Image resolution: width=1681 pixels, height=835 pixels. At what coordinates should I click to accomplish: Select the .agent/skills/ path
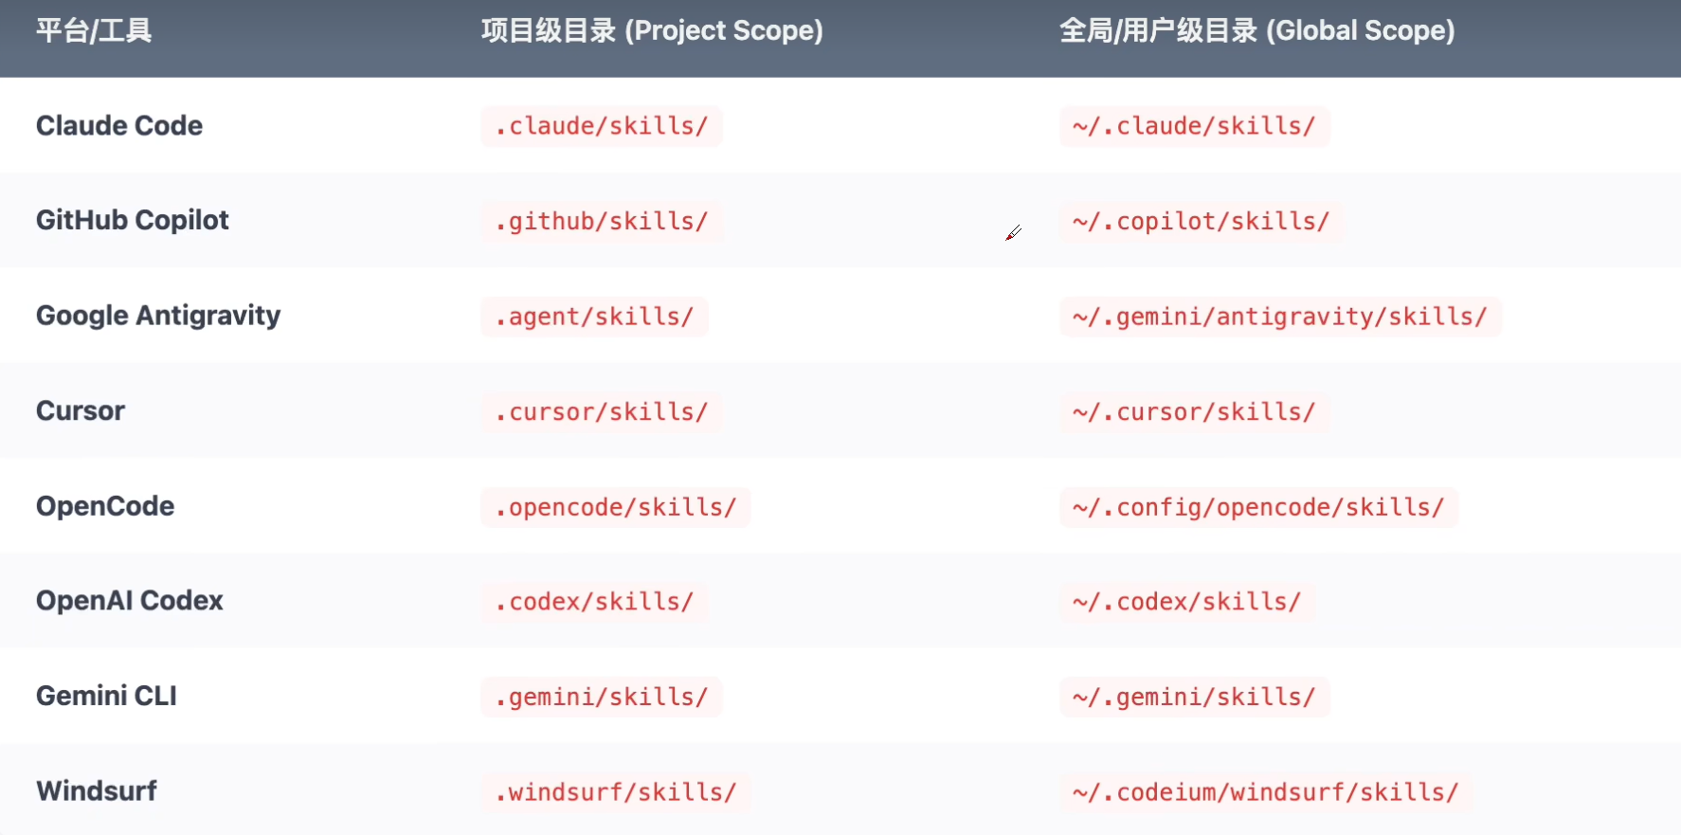[594, 317]
